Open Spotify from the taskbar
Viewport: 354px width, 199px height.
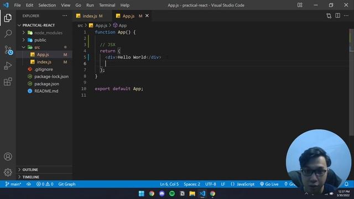point(172,193)
